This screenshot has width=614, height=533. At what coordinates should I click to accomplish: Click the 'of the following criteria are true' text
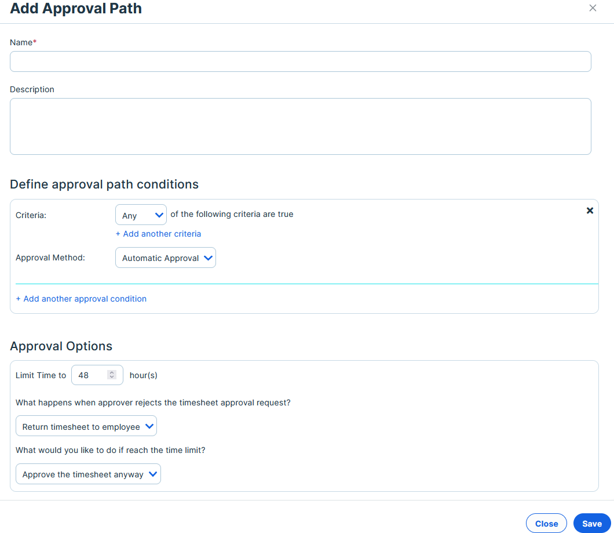tap(232, 214)
